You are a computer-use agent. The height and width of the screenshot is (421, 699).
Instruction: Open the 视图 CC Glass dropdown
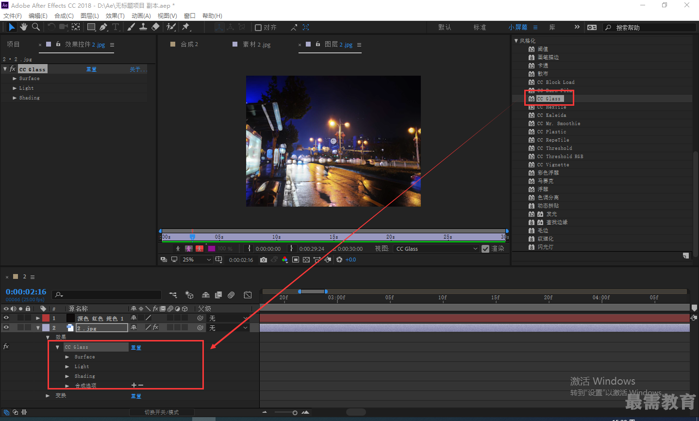point(437,249)
